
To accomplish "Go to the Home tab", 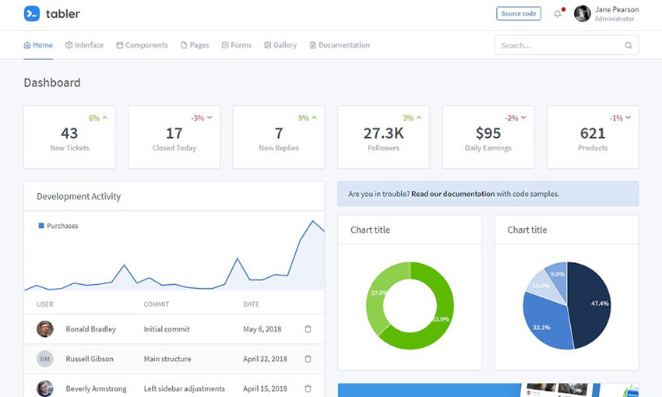I will pos(38,45).
